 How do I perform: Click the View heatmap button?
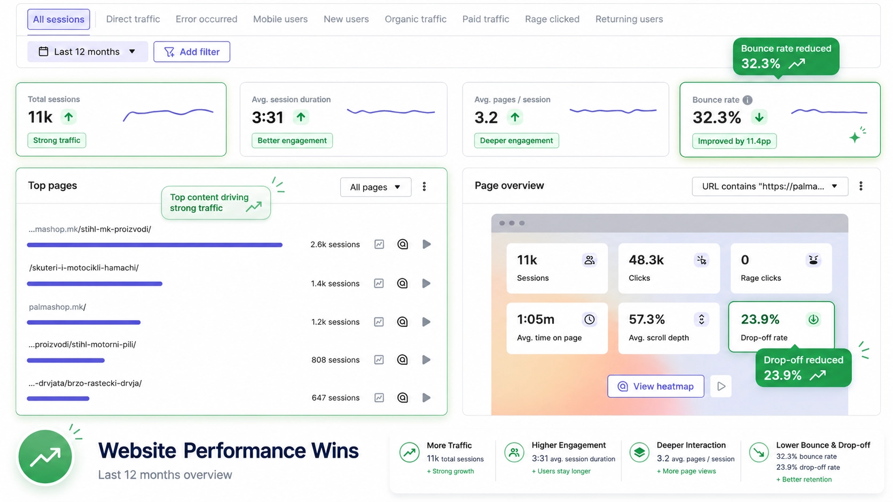pos(655,386)
